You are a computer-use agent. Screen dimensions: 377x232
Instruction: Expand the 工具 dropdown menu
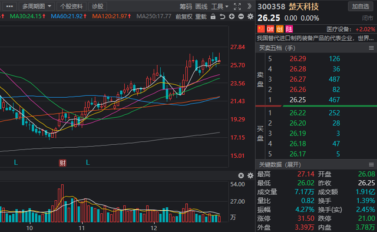[x=220, y=6]
